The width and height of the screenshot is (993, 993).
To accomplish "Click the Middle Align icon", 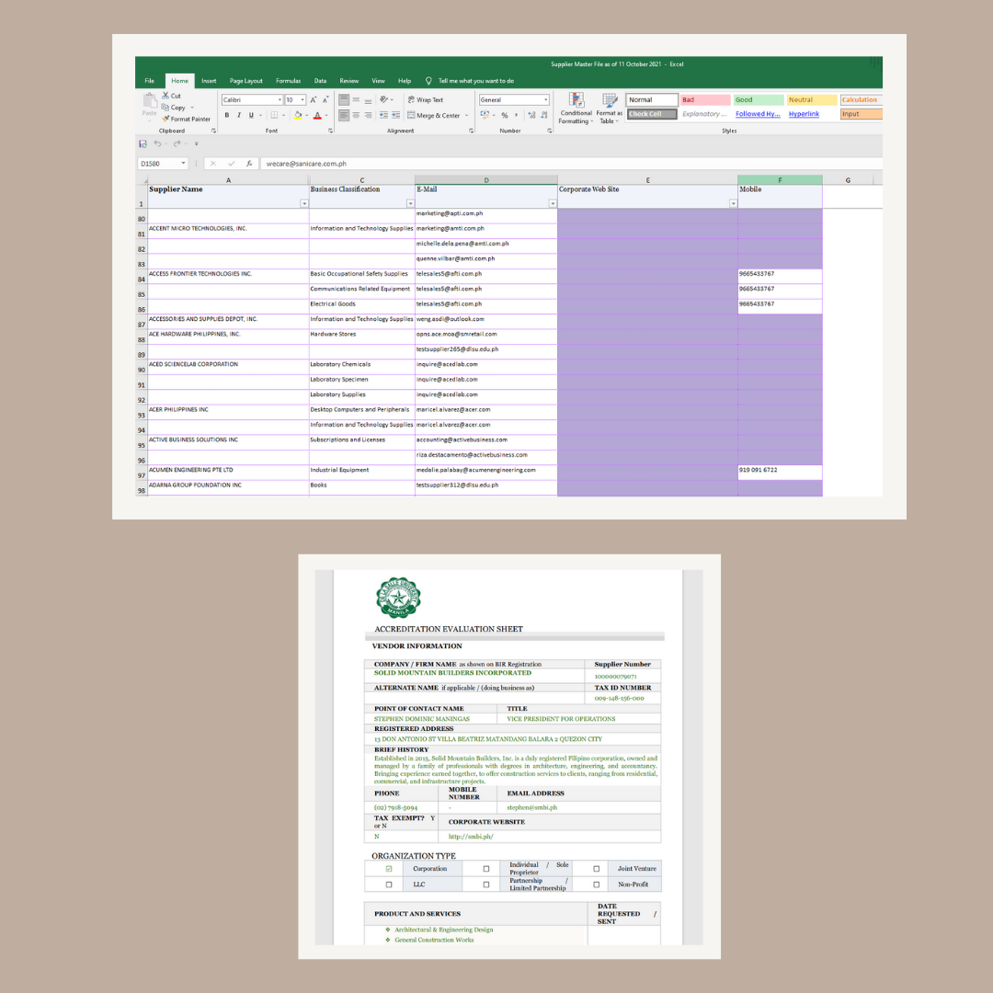I will (x=356, y=99).
